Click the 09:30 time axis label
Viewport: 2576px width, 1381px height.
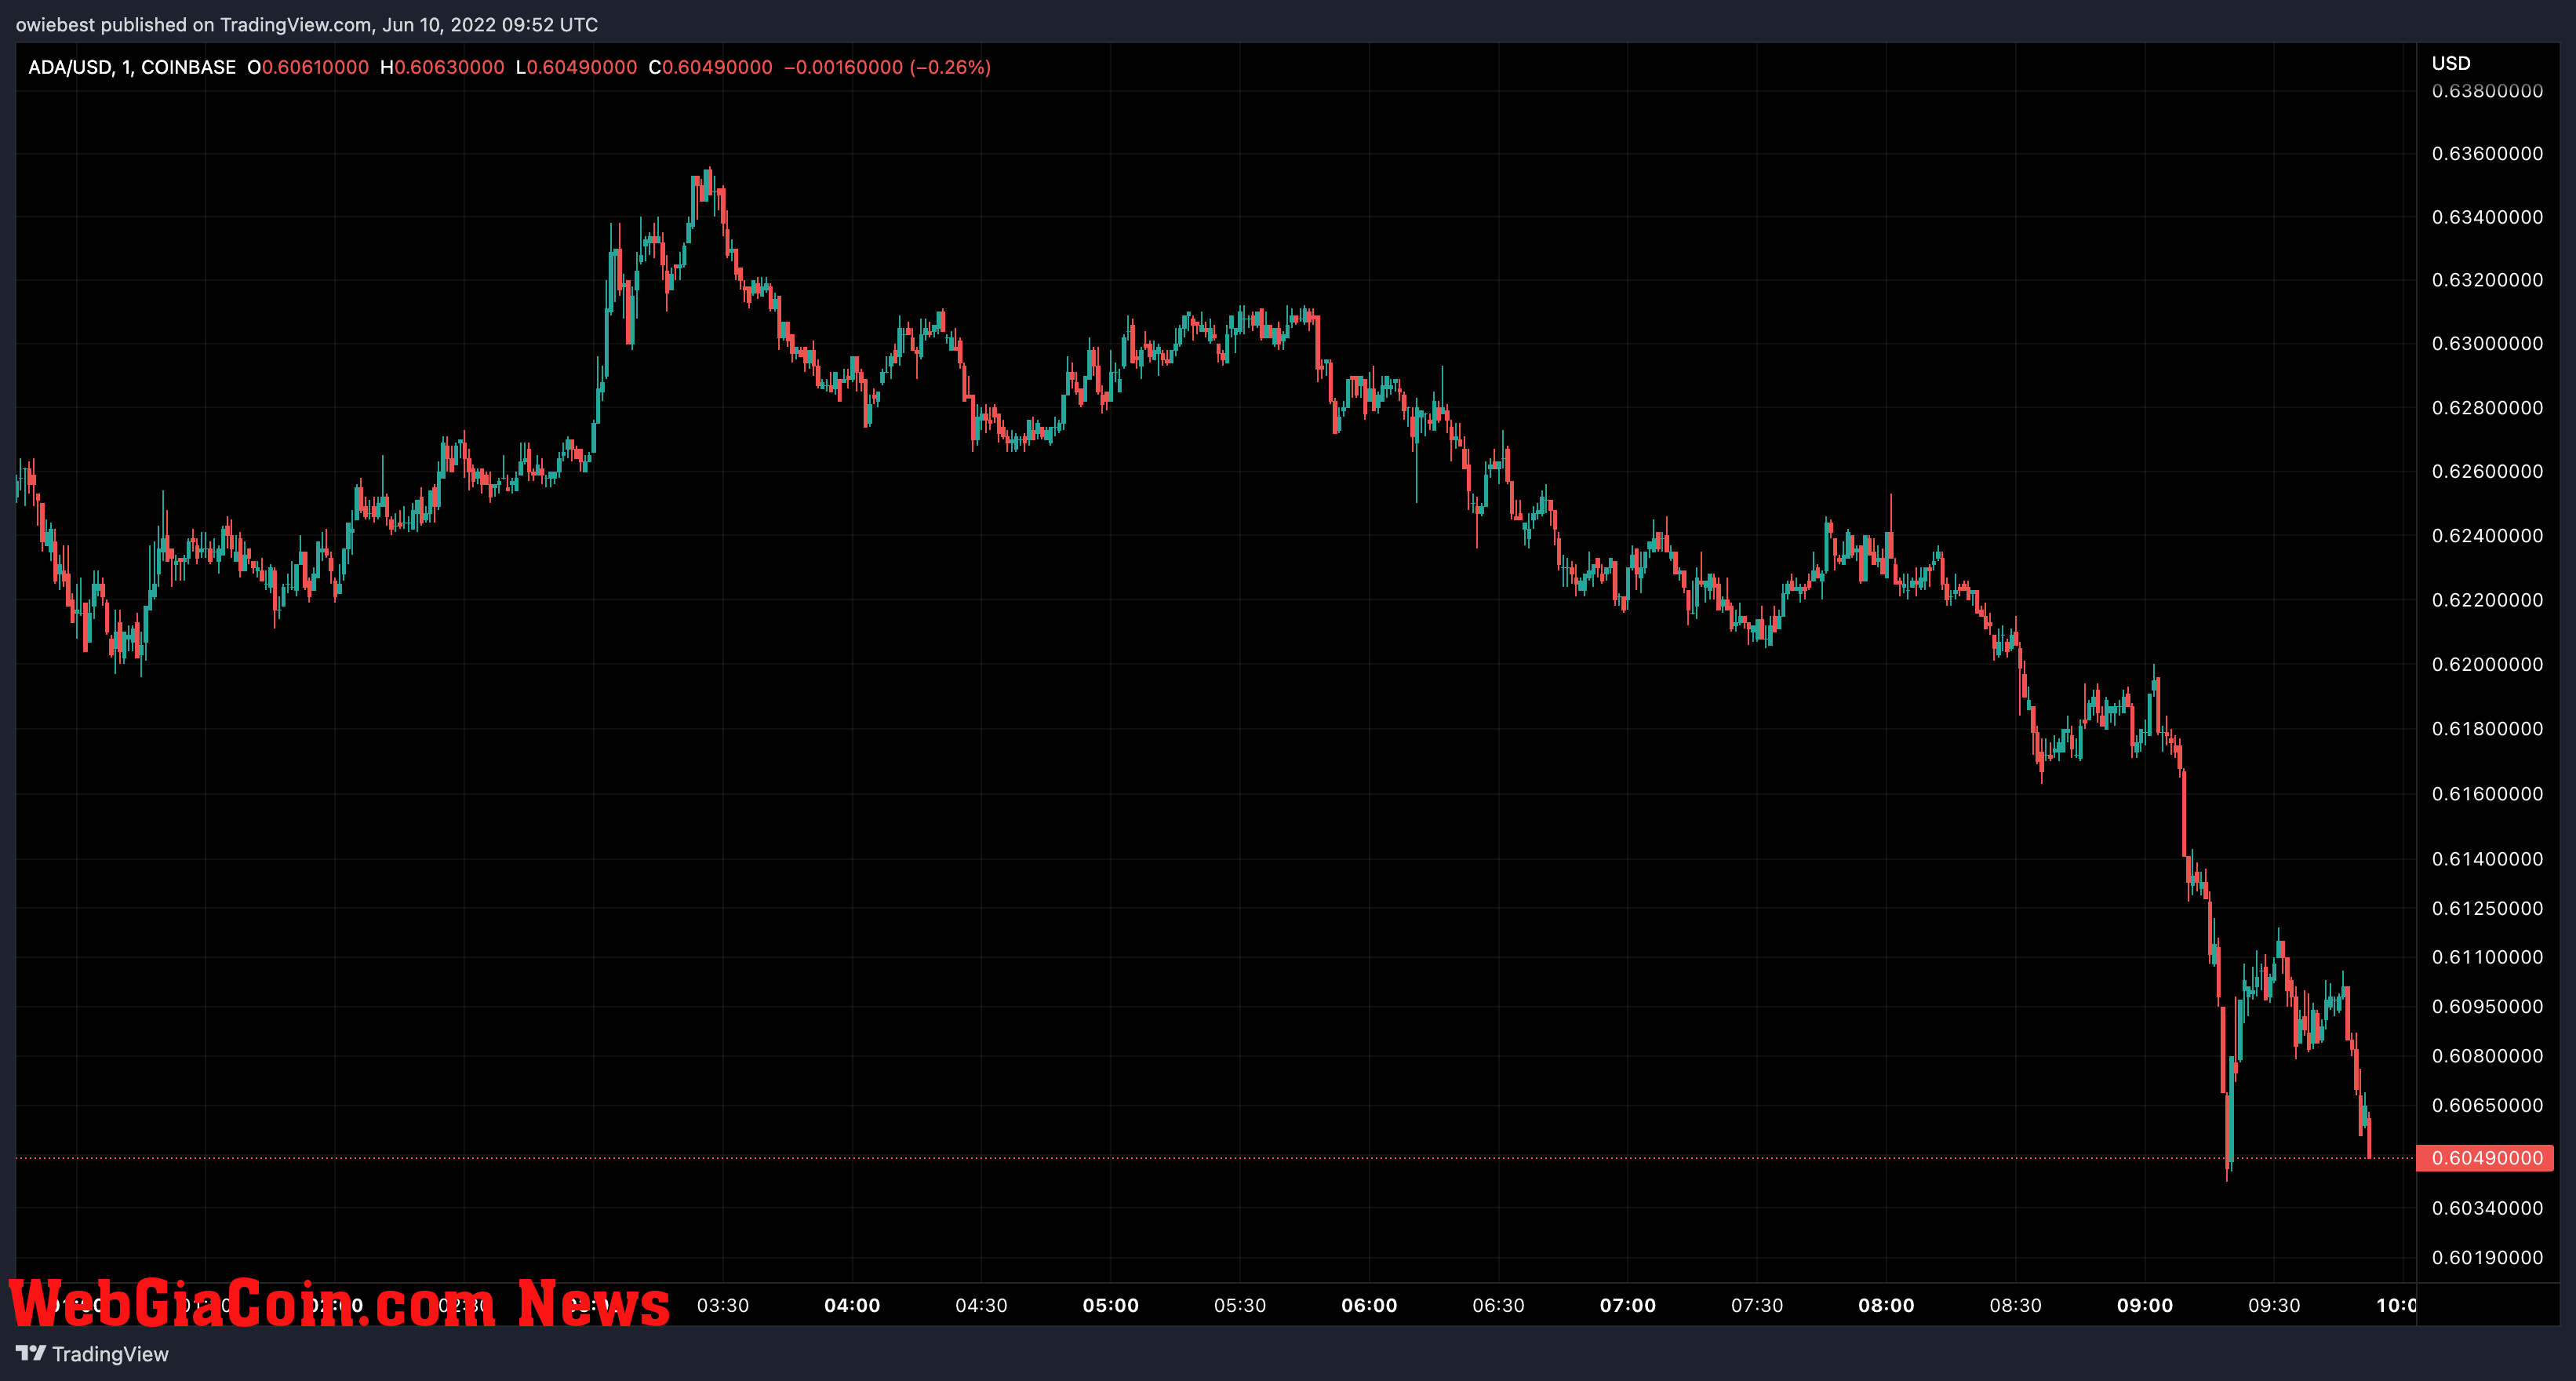click(2275, 1305)
